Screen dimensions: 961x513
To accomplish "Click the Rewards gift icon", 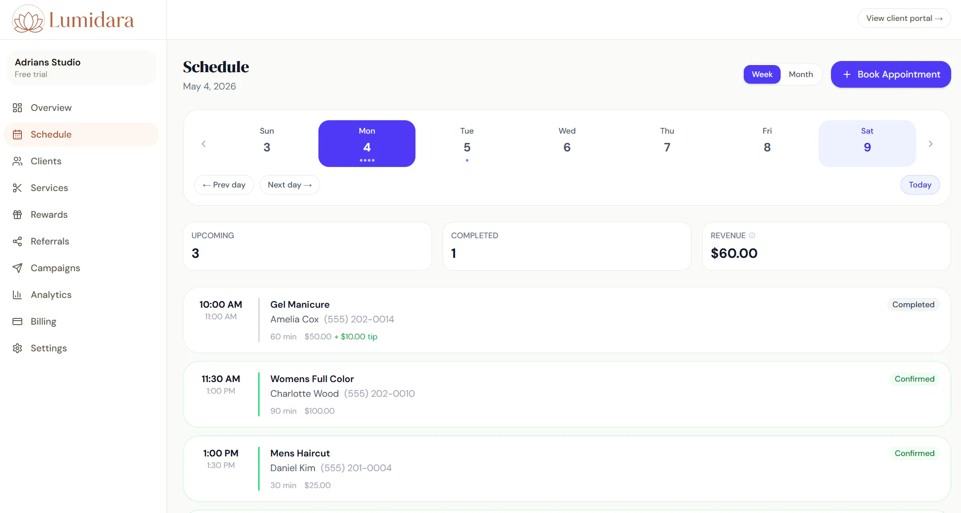I will coord(17,215).
